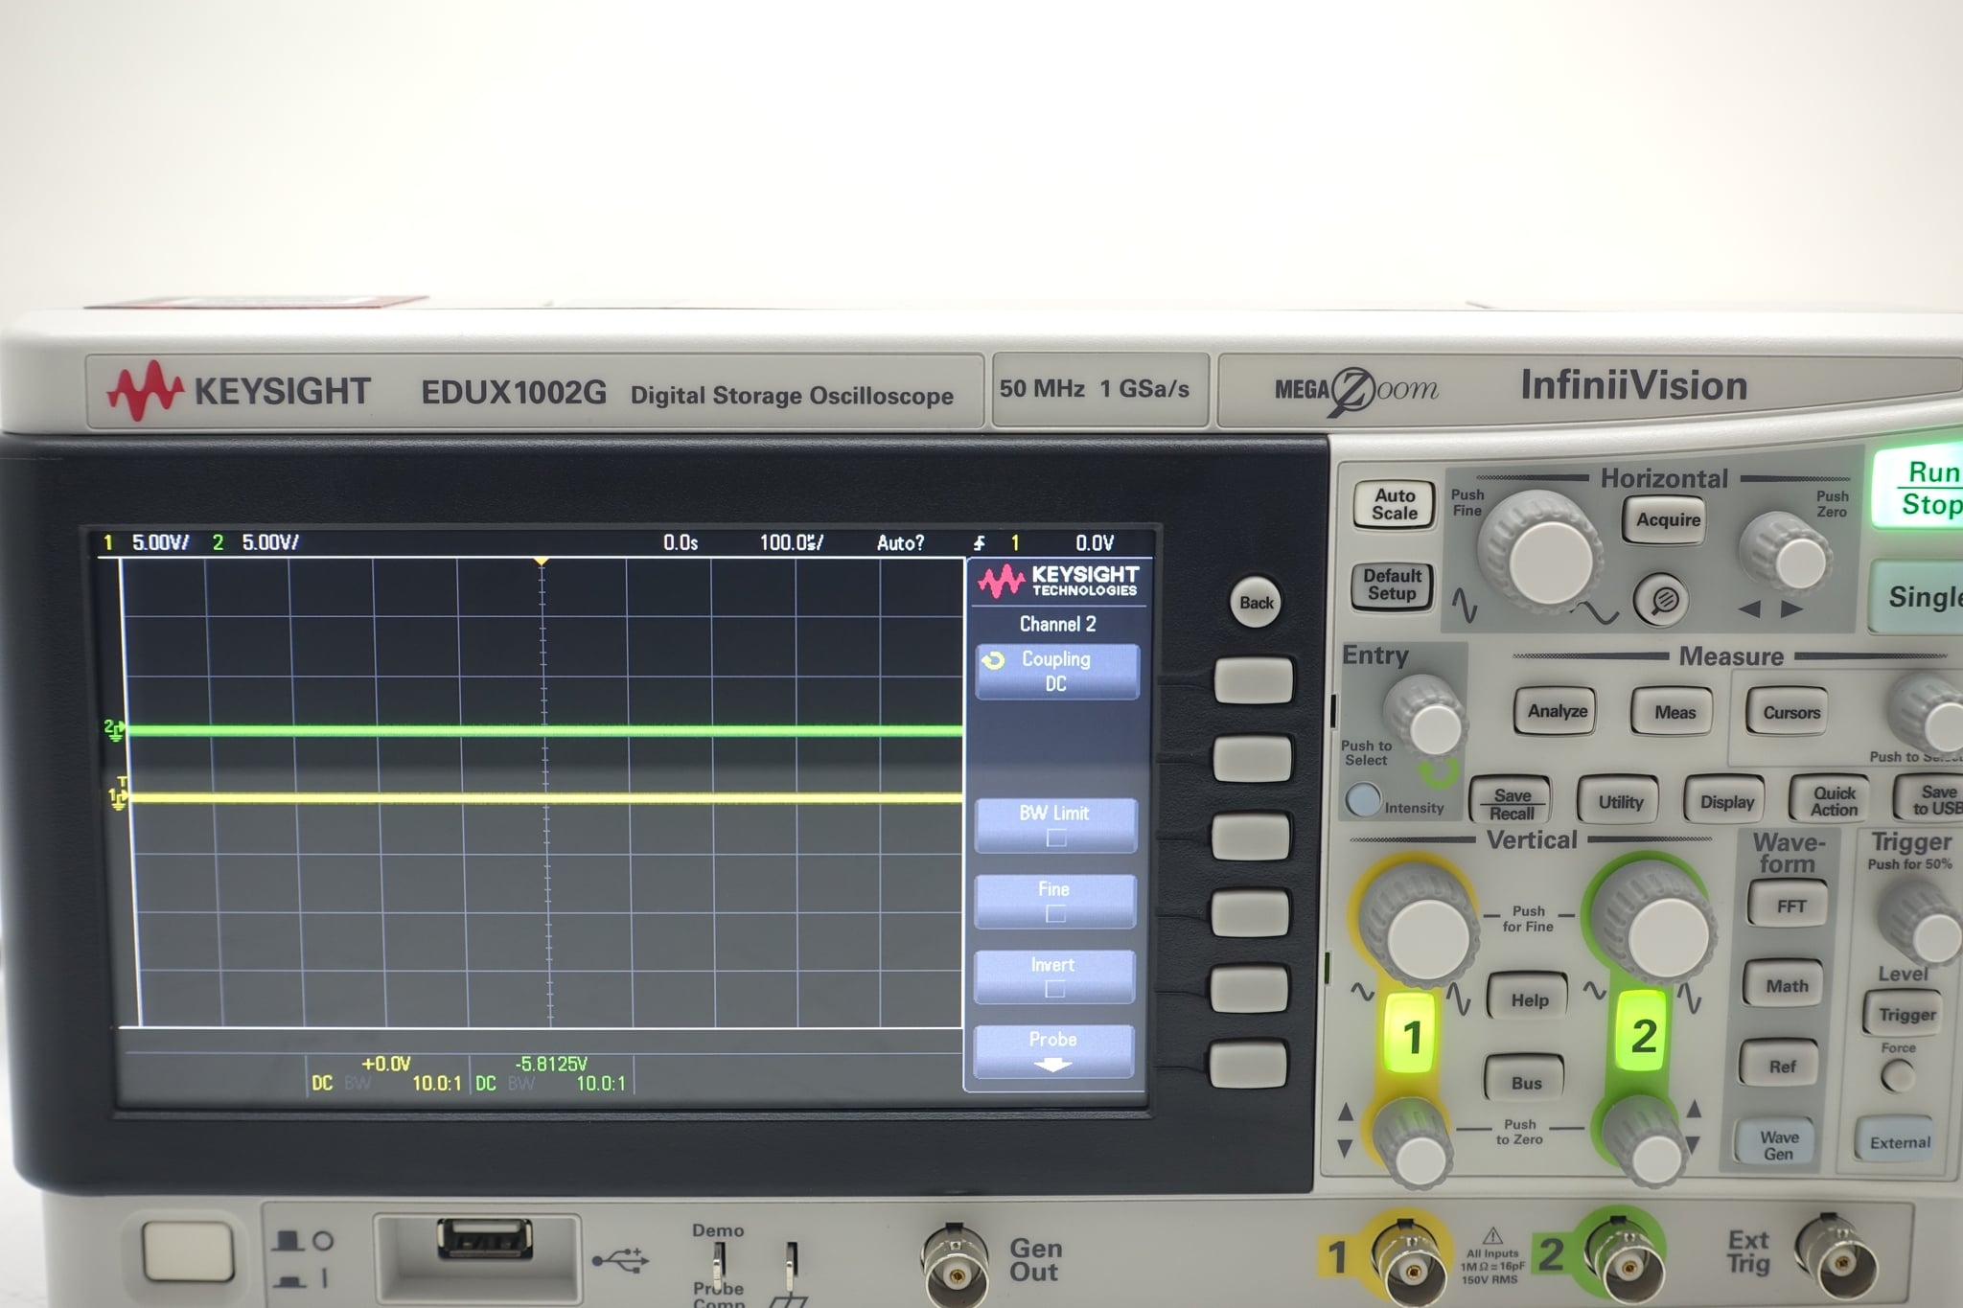This screenshot has height=1308, width=1963.
Task: Toggle the lit channel 2 button
Action: (x=1643, y=1034)
